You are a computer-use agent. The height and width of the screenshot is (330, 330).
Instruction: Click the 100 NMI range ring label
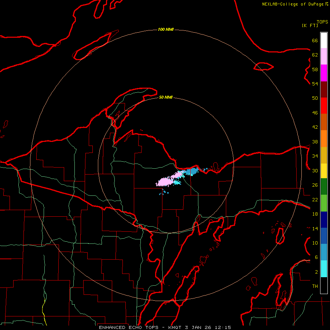166,29
